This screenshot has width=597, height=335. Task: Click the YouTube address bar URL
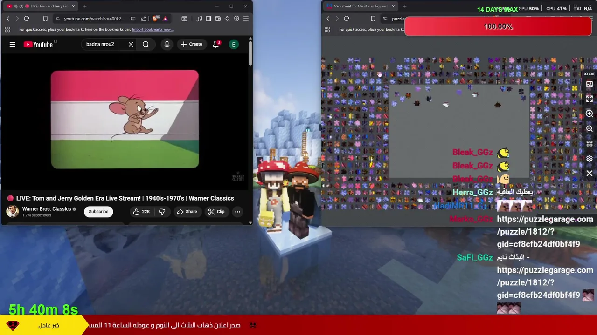point(94,19)
